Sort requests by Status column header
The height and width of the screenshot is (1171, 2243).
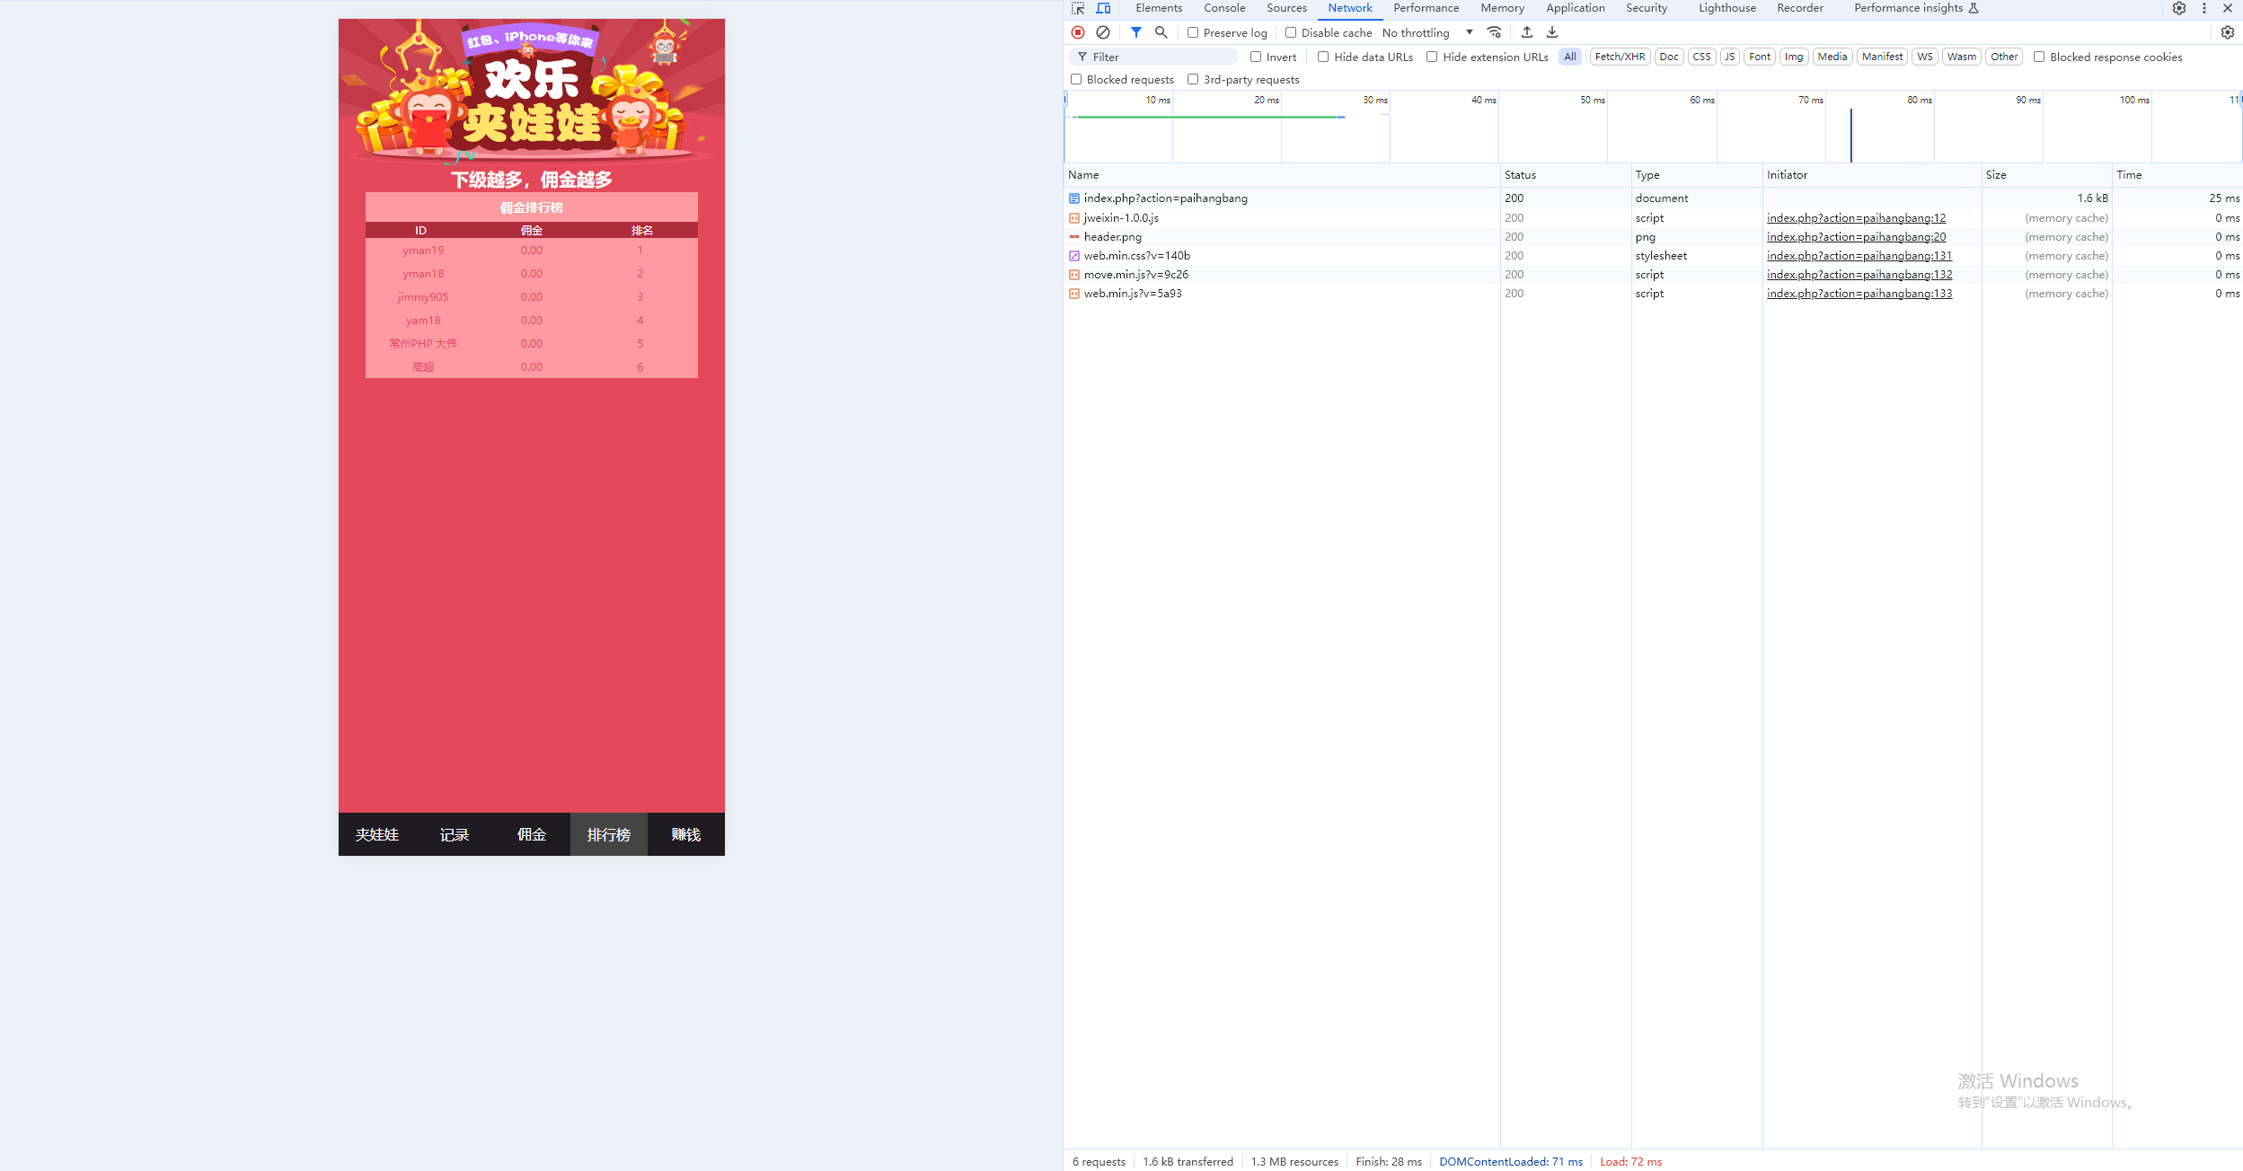click(x=1565, y=175)
